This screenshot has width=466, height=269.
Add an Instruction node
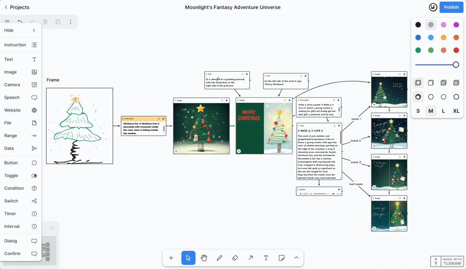point(21,45)
